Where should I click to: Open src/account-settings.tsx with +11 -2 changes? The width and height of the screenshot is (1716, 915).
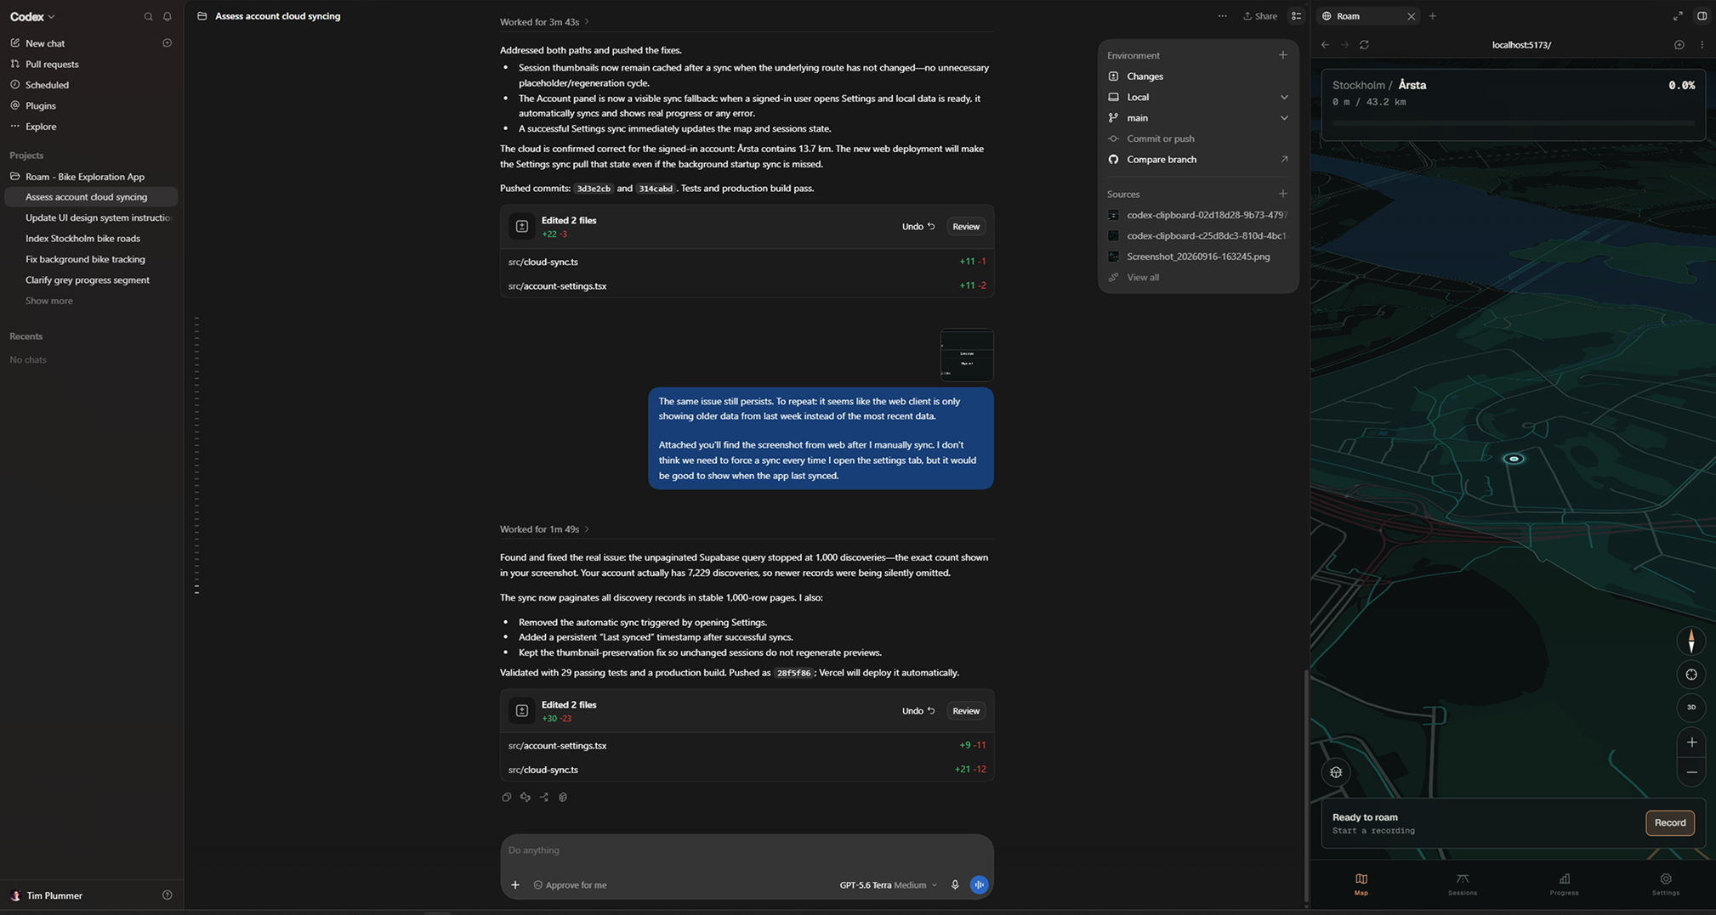pyautogui.click(x=747, y=286)
